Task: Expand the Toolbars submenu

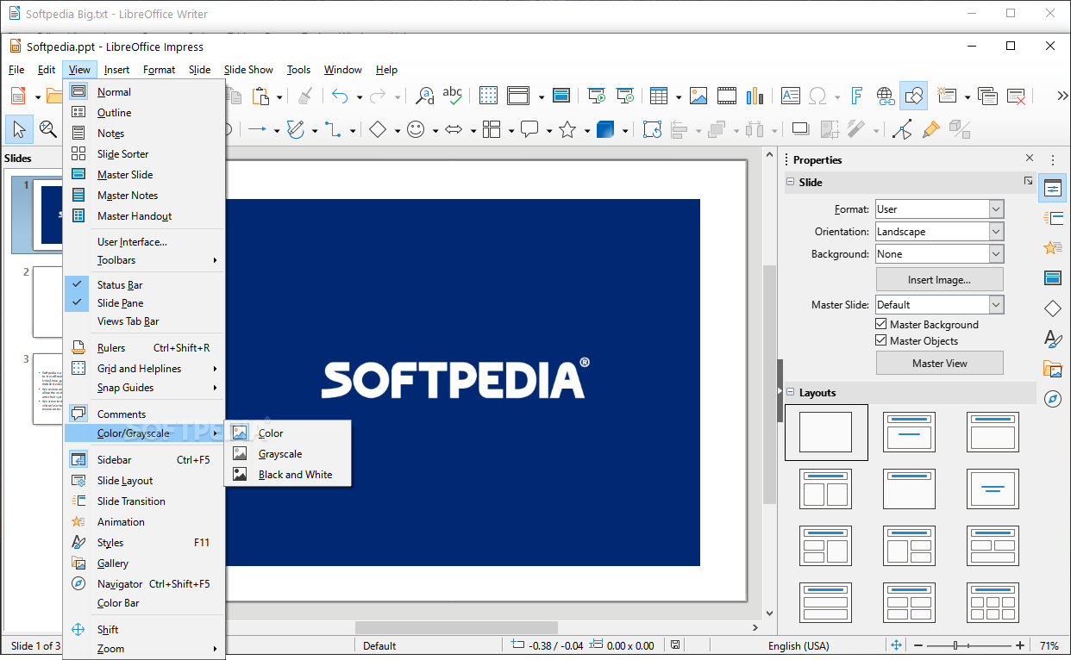Action: click(x=145, y=260)
